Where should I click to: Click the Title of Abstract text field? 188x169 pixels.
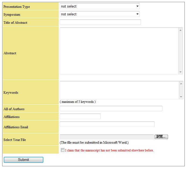100,22
